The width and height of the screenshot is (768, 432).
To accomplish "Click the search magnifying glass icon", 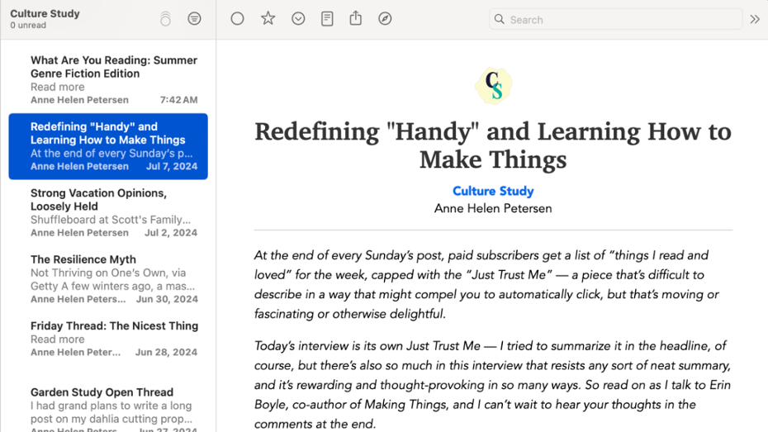I will click(500, 19).
